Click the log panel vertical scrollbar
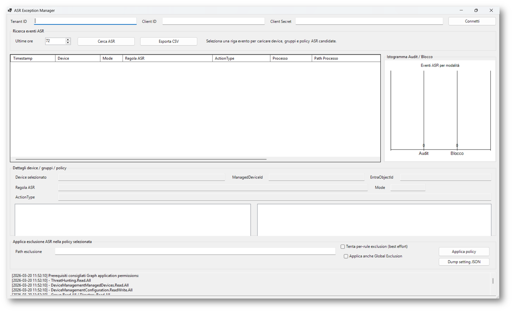The width and height of the screenshot is (513, 312). click(493, 281)
